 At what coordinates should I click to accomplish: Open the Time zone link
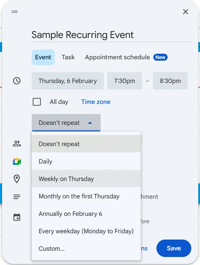[x=95, y=102]
